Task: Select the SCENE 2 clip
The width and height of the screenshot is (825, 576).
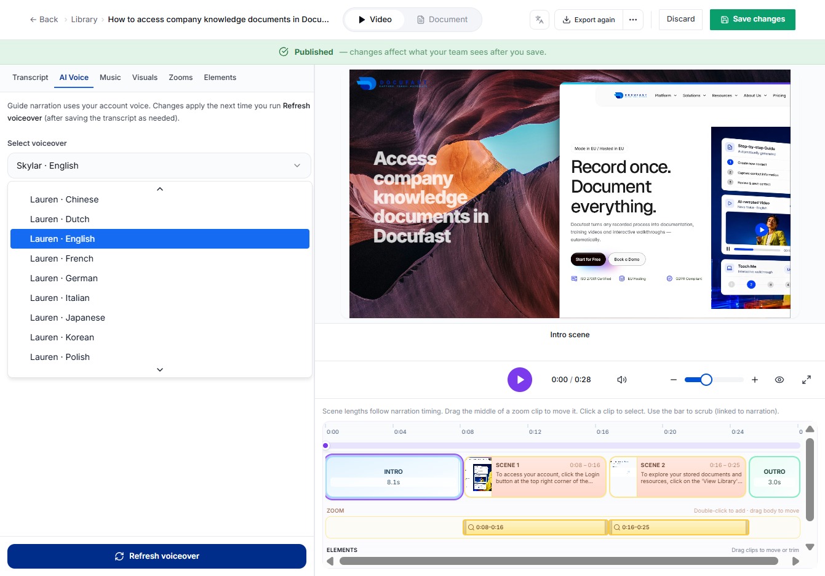Action: (678, 477)
